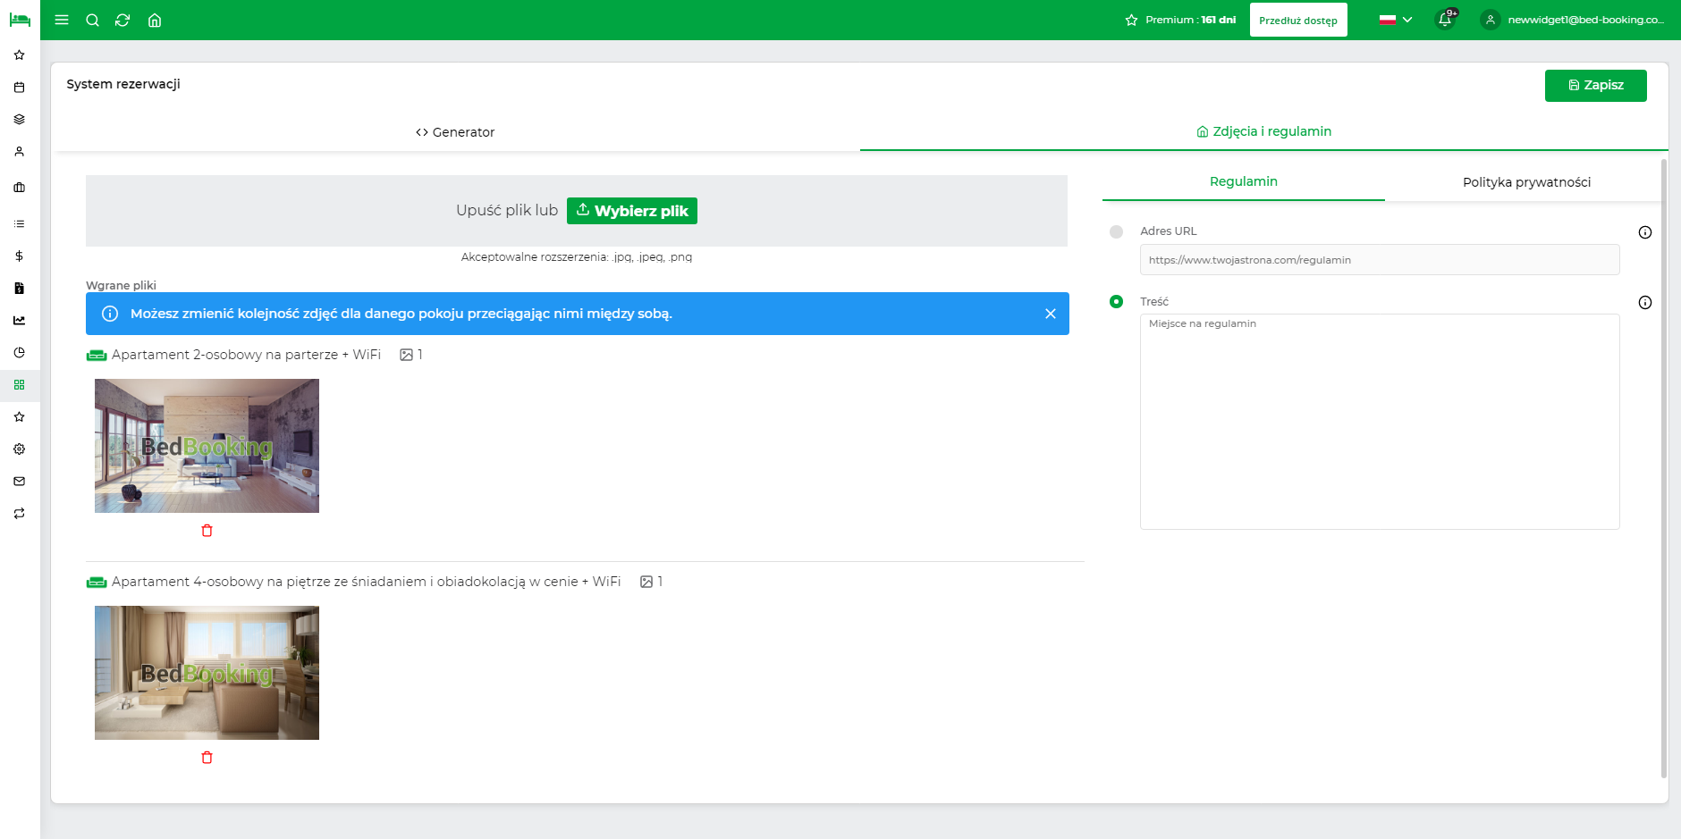Delete photo of Apartament 2-osobowy

click(x=207, y=531)
